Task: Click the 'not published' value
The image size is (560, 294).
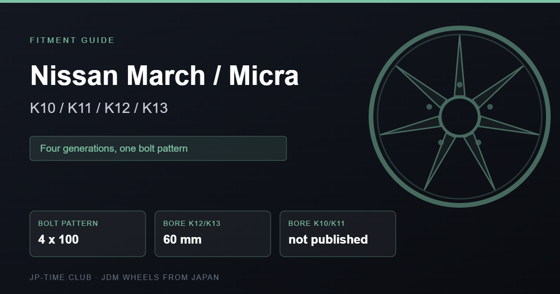Action: pos(328,240)
